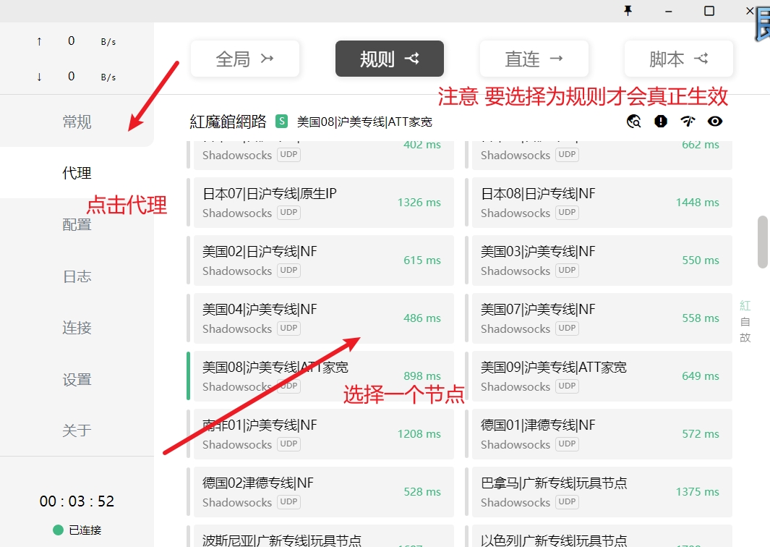Open 设置 in the sidebar
The width and height of the screenshot is (770, 547).
[77, 379]
